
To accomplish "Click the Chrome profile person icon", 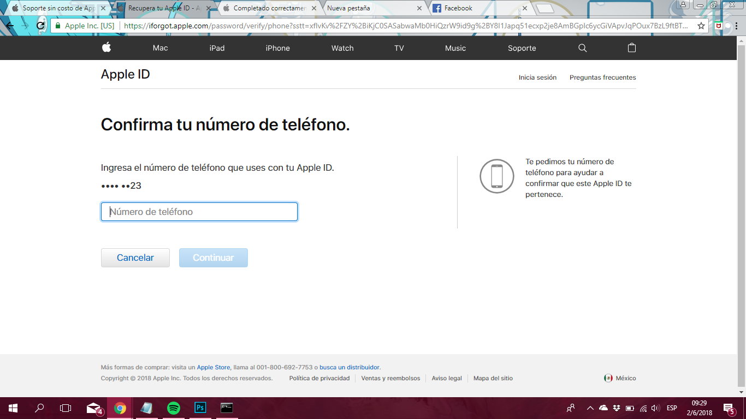I will pos(684,4).
